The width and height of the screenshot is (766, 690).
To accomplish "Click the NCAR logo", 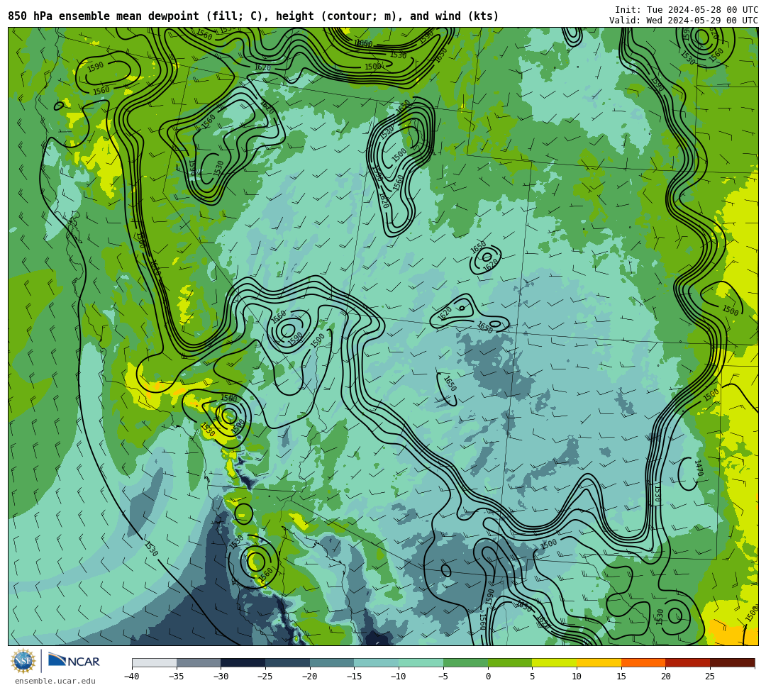I will tap(74, 661).
